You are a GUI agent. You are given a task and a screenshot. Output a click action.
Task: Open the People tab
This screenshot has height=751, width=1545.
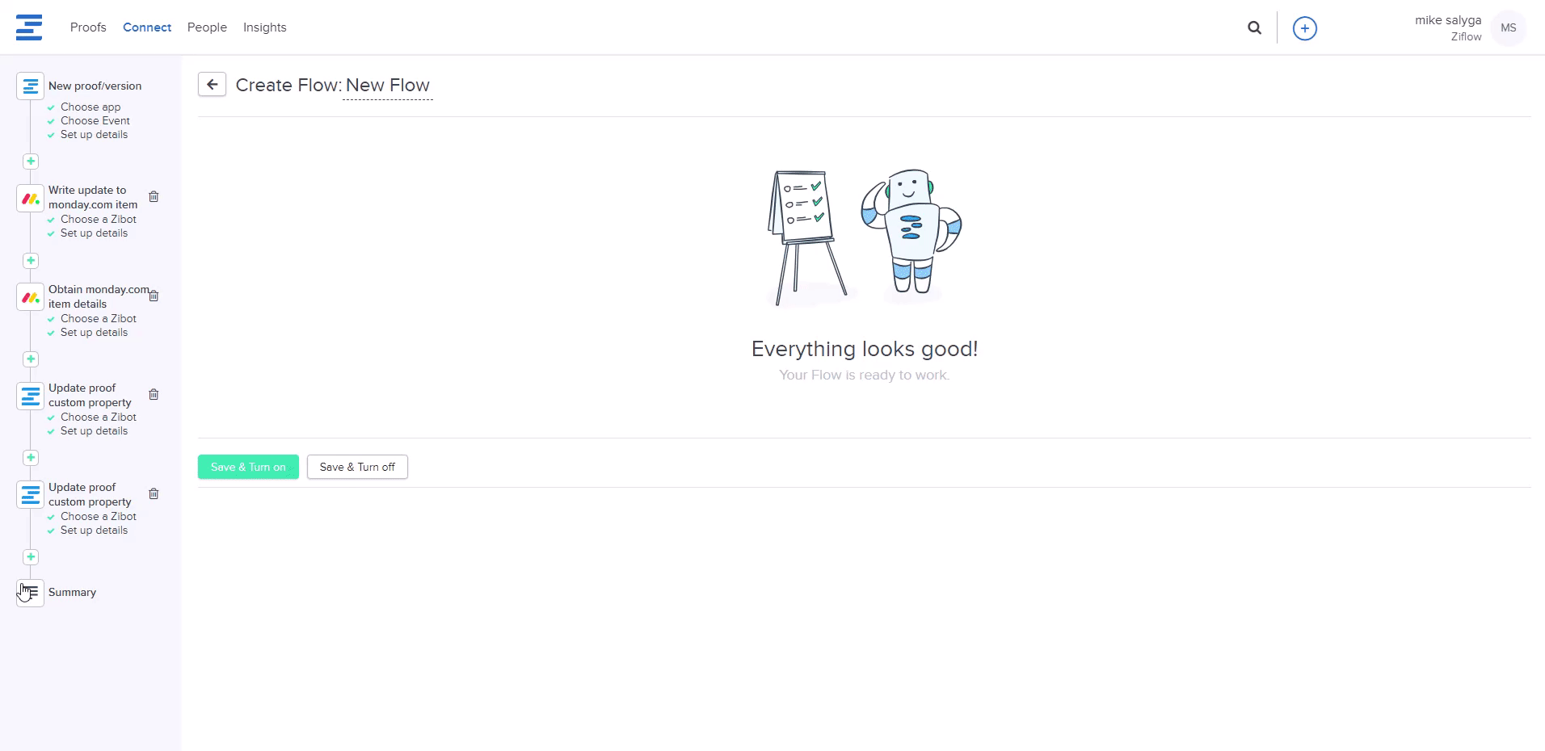pyautogui.click(x=207, y=27)
